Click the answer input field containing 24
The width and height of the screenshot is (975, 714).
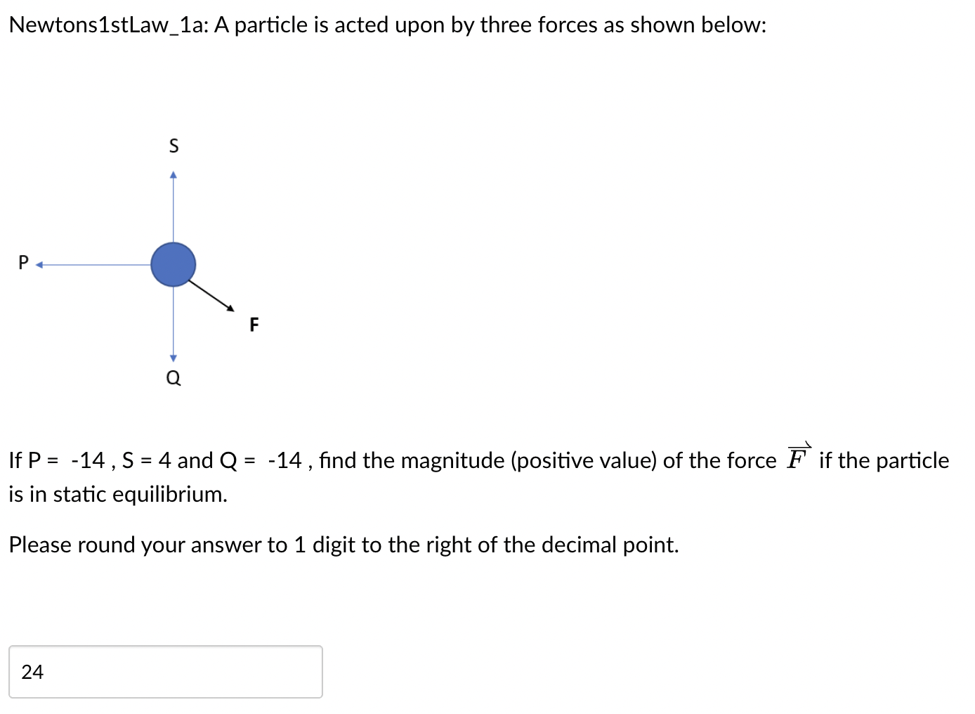165,672
